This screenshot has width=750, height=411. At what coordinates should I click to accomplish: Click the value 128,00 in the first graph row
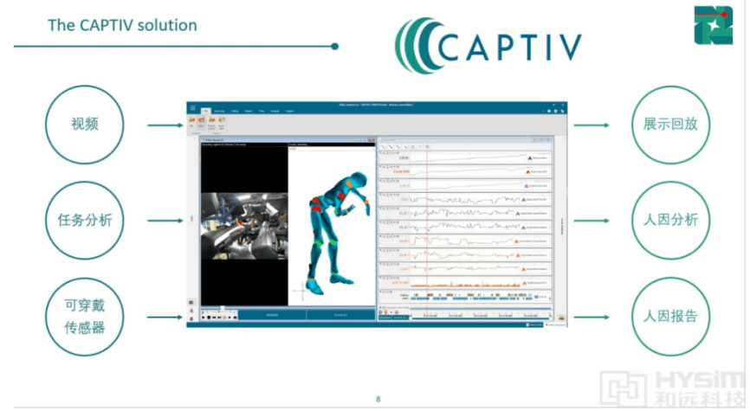pyautogui.click(x=404, y=157)
